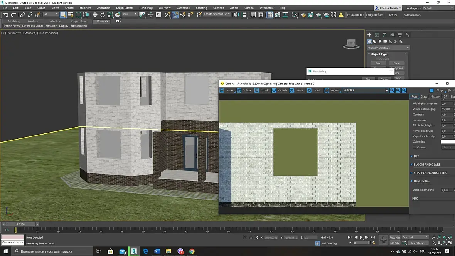Screen dimensions: 455x256
Task: Select Lights category in Create panel
Action: coord(380,42)
